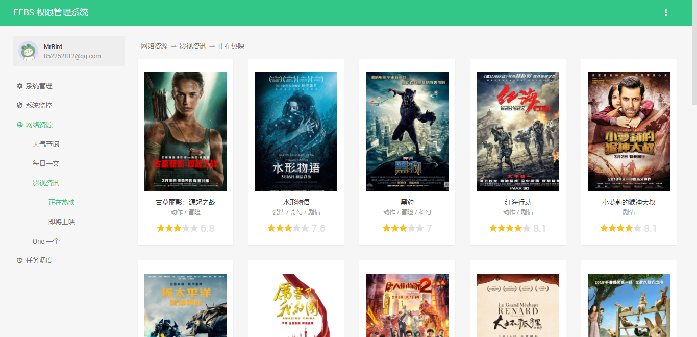Click the 6.8 rating score

coord(208,228)
